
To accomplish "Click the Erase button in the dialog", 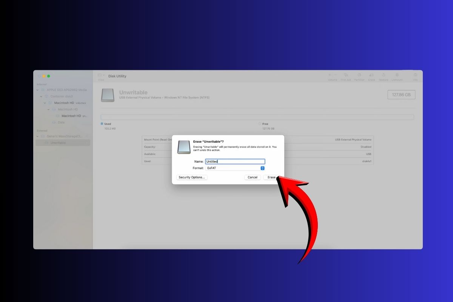I will pos(272,177).
